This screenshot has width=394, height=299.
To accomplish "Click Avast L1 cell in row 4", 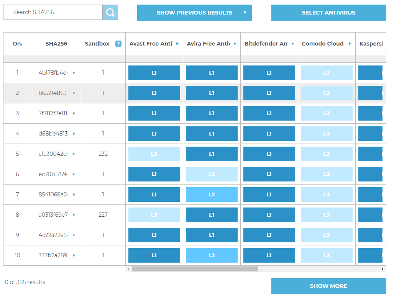I will pos(154,134).
